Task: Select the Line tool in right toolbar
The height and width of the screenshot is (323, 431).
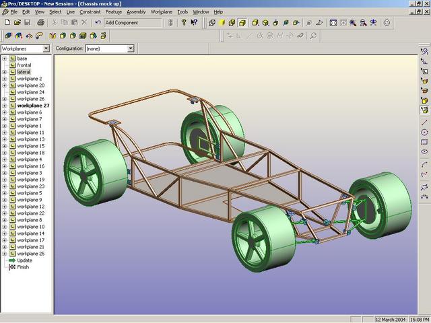Action: click(x=424, y=122)
